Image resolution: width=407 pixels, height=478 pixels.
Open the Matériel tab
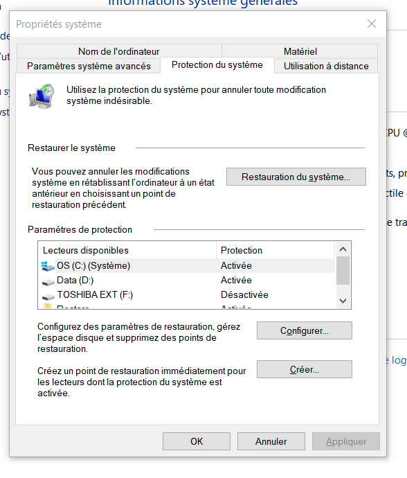300,51
